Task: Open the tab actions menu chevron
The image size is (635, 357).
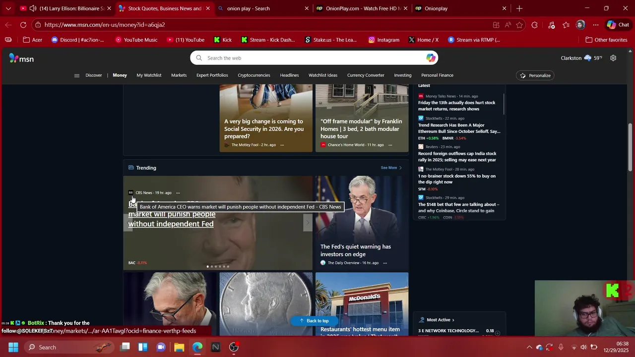Action: (x=8, y=8)
